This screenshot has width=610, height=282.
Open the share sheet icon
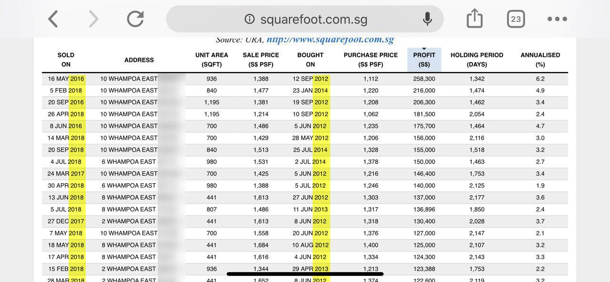coord(474,19)
